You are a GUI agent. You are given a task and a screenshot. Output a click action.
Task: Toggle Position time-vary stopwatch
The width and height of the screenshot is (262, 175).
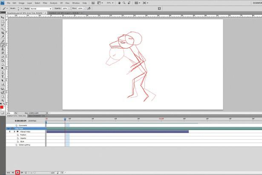[x=18, y=135]
